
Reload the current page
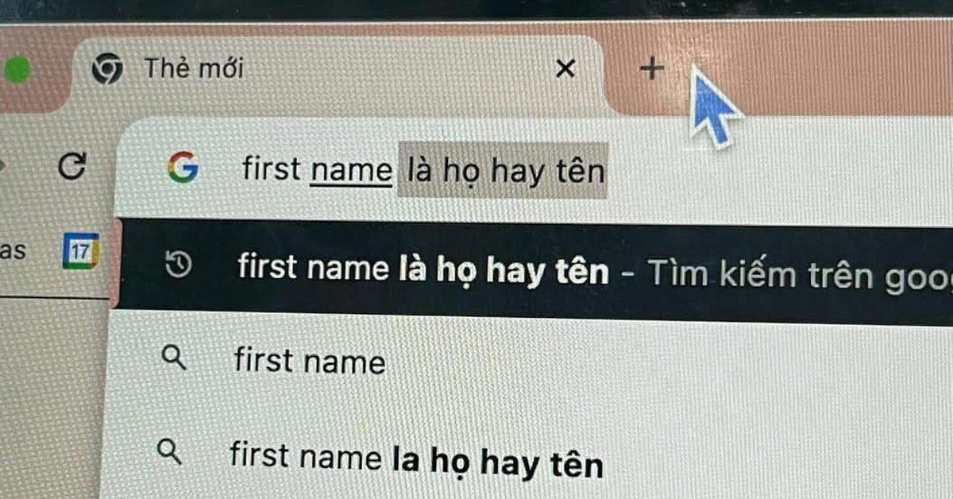73,166
